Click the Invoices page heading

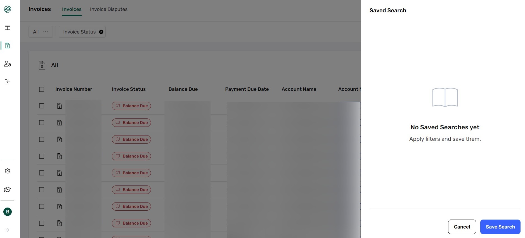coord(40,9)
